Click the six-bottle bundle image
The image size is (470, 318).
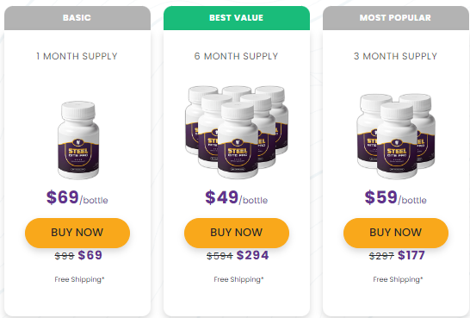click(x=237, y=132)
